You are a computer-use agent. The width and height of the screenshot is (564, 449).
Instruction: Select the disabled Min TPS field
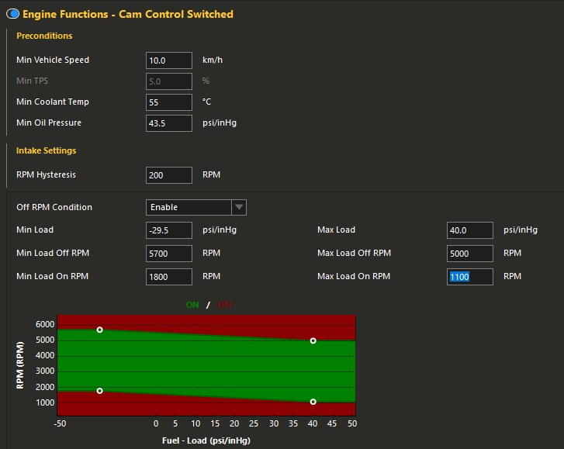pyautogui.click(x=168, y=81)
